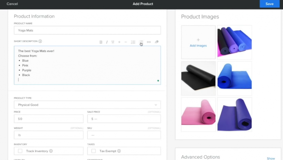Click into the Weight field
283x160 pixels.
[49, 135]
